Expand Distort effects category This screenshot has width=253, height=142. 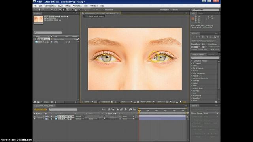coord(191,76)
